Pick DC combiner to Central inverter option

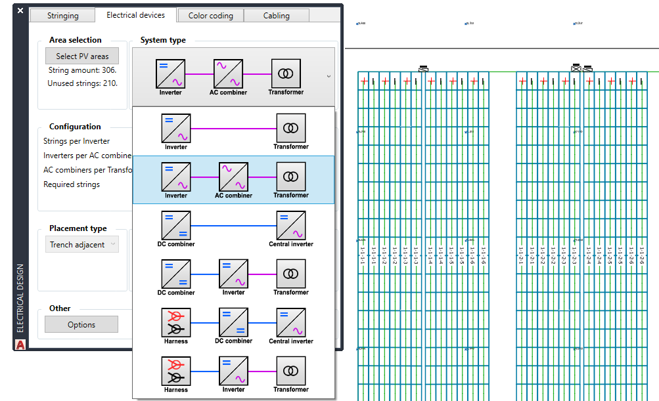[x=233, y=228]
